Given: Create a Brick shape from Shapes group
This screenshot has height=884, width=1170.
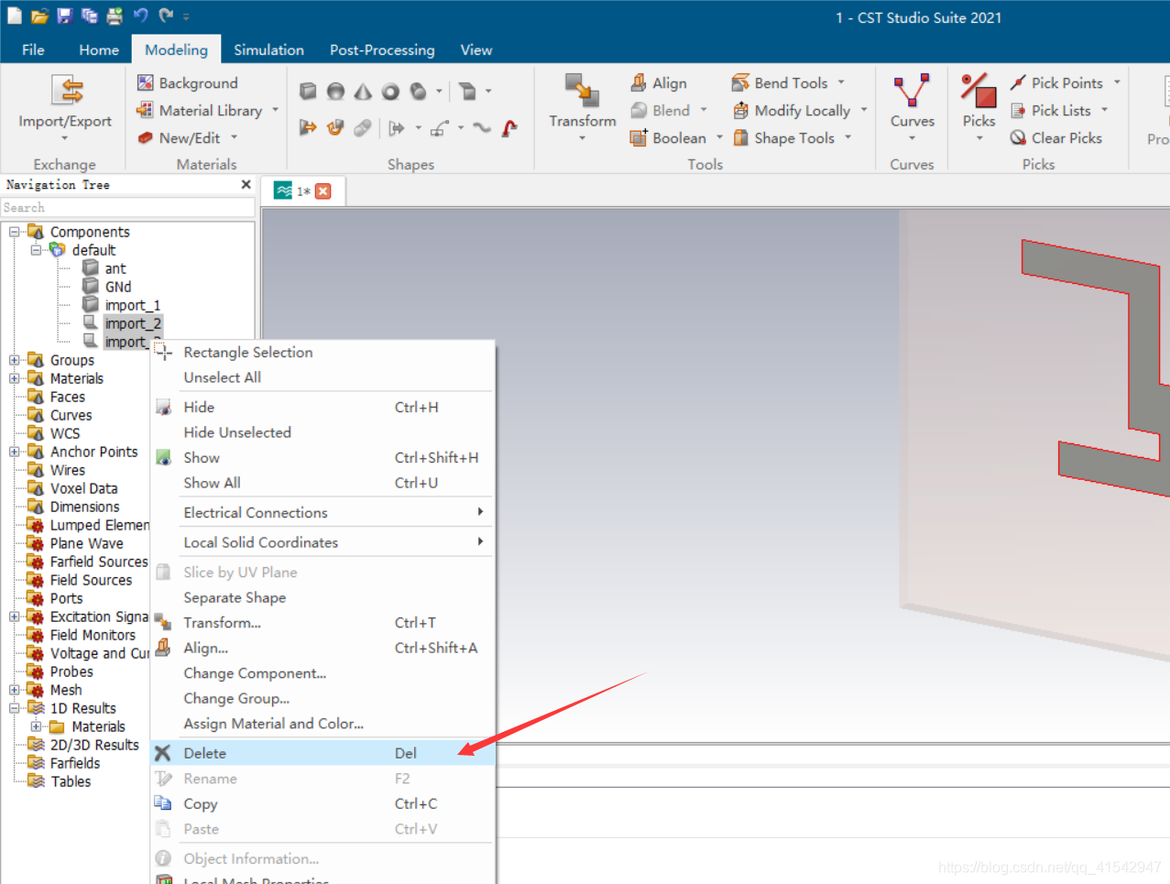Looking at the screenshot, I should [x=308, y=91].
